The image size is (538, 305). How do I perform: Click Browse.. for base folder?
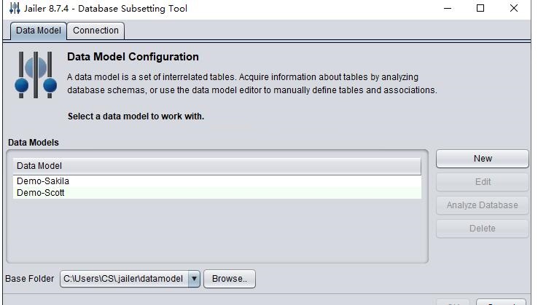tap(230, 279)
